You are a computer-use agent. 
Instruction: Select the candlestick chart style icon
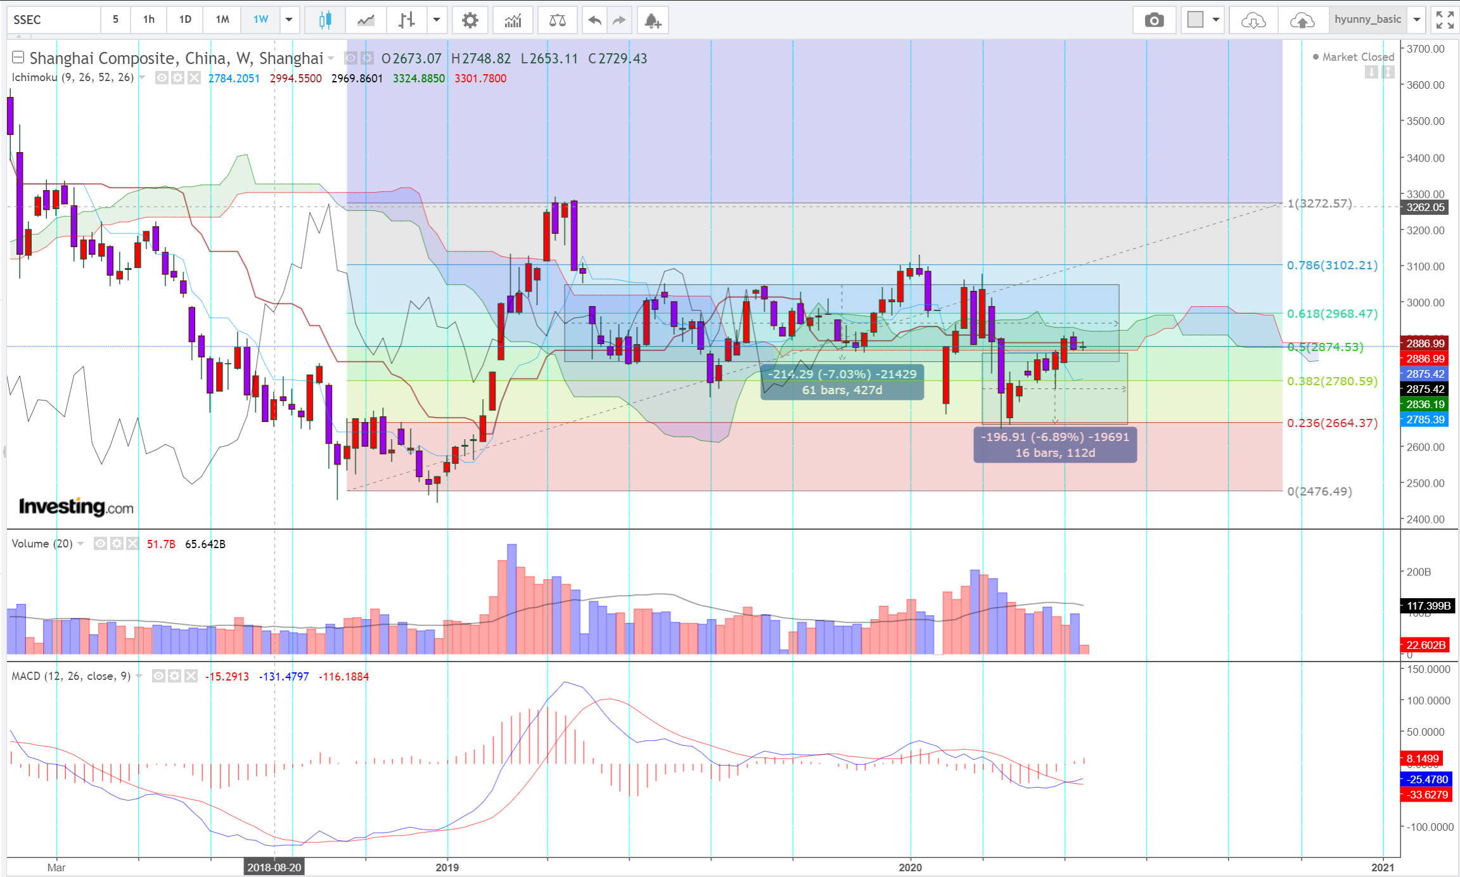click(x=324, y=20)
